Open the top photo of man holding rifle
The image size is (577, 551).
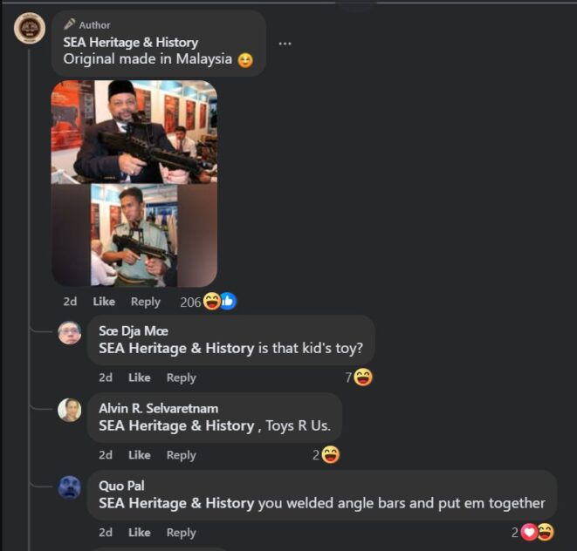coord(134,132)
